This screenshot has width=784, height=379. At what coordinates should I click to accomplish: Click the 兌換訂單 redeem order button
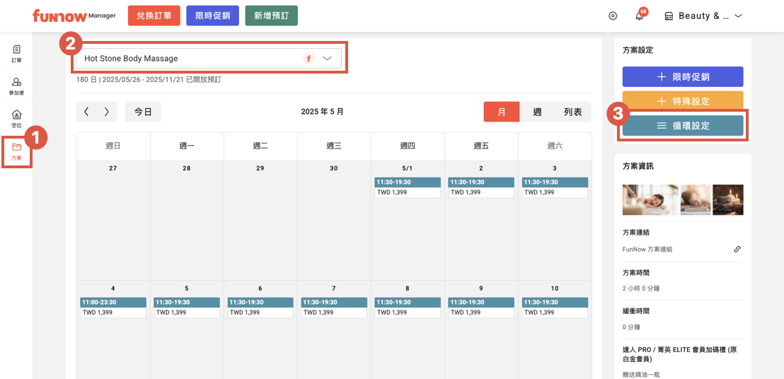coord(154,16)
